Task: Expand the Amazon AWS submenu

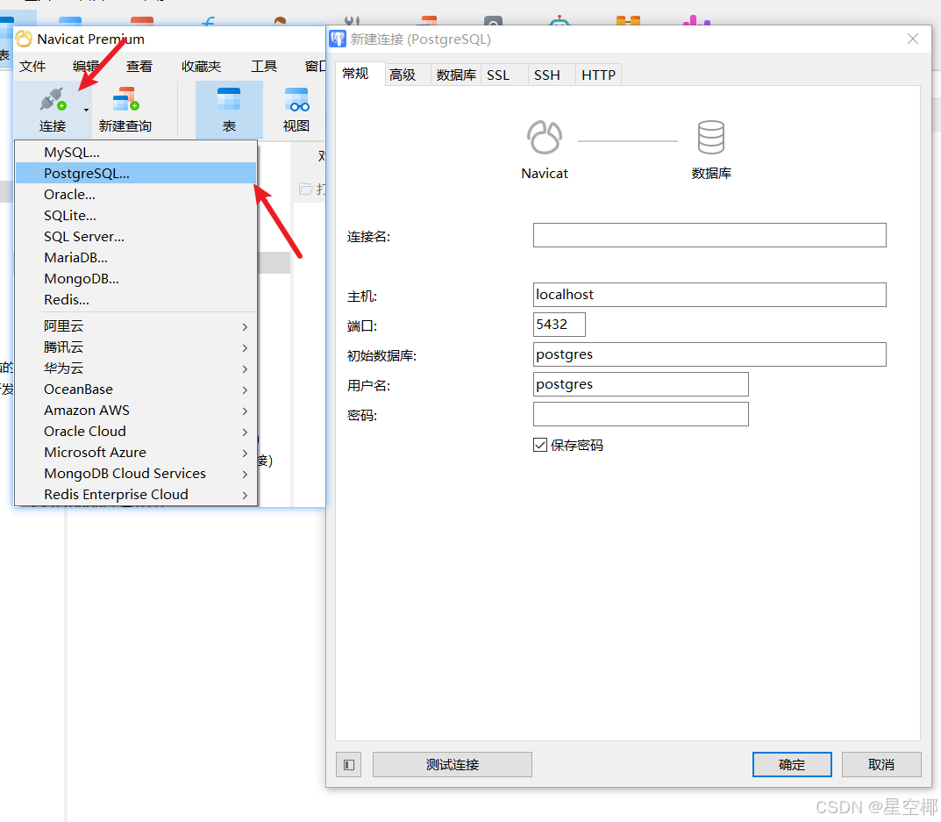Action: coord(136,410)
